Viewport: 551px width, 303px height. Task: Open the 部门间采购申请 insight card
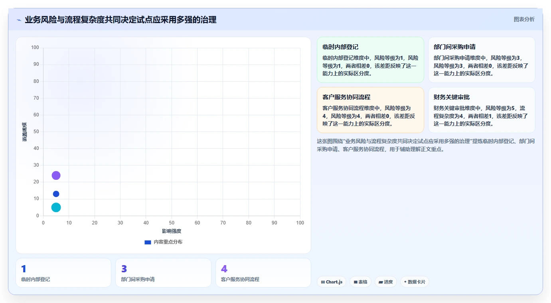pos(482,60)
